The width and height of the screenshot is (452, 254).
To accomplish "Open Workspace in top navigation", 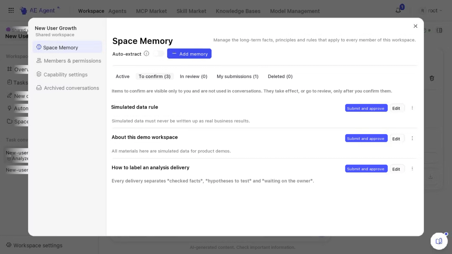I will point(91,11).
